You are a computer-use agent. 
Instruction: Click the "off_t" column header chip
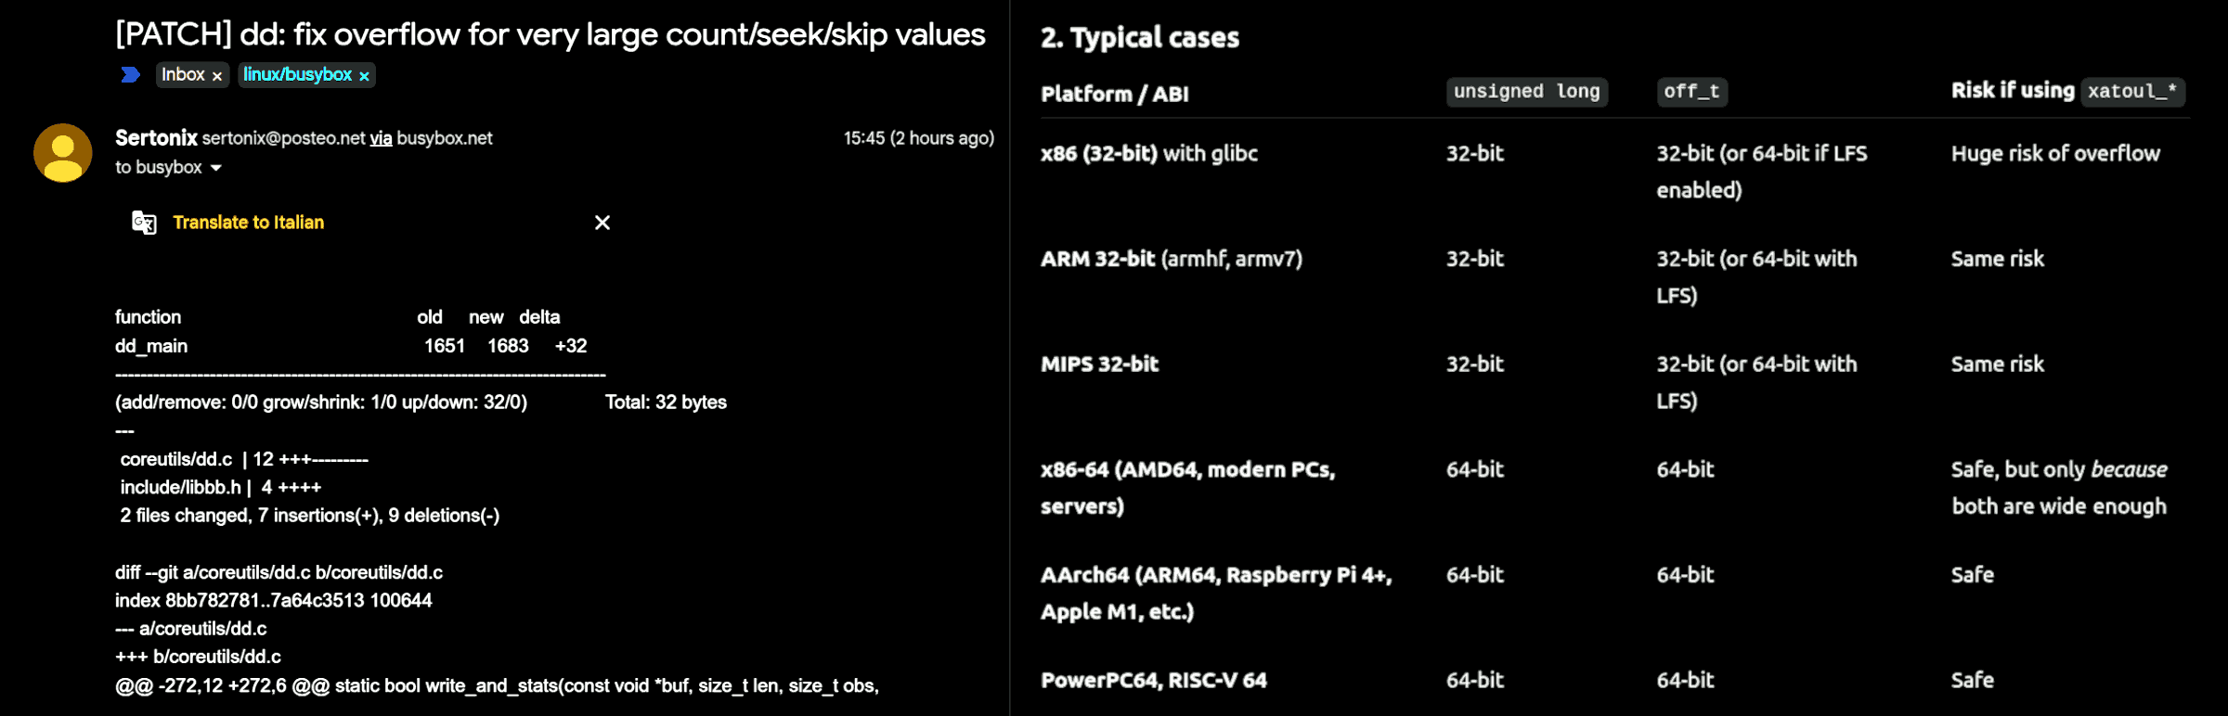tap(1691, 92)
